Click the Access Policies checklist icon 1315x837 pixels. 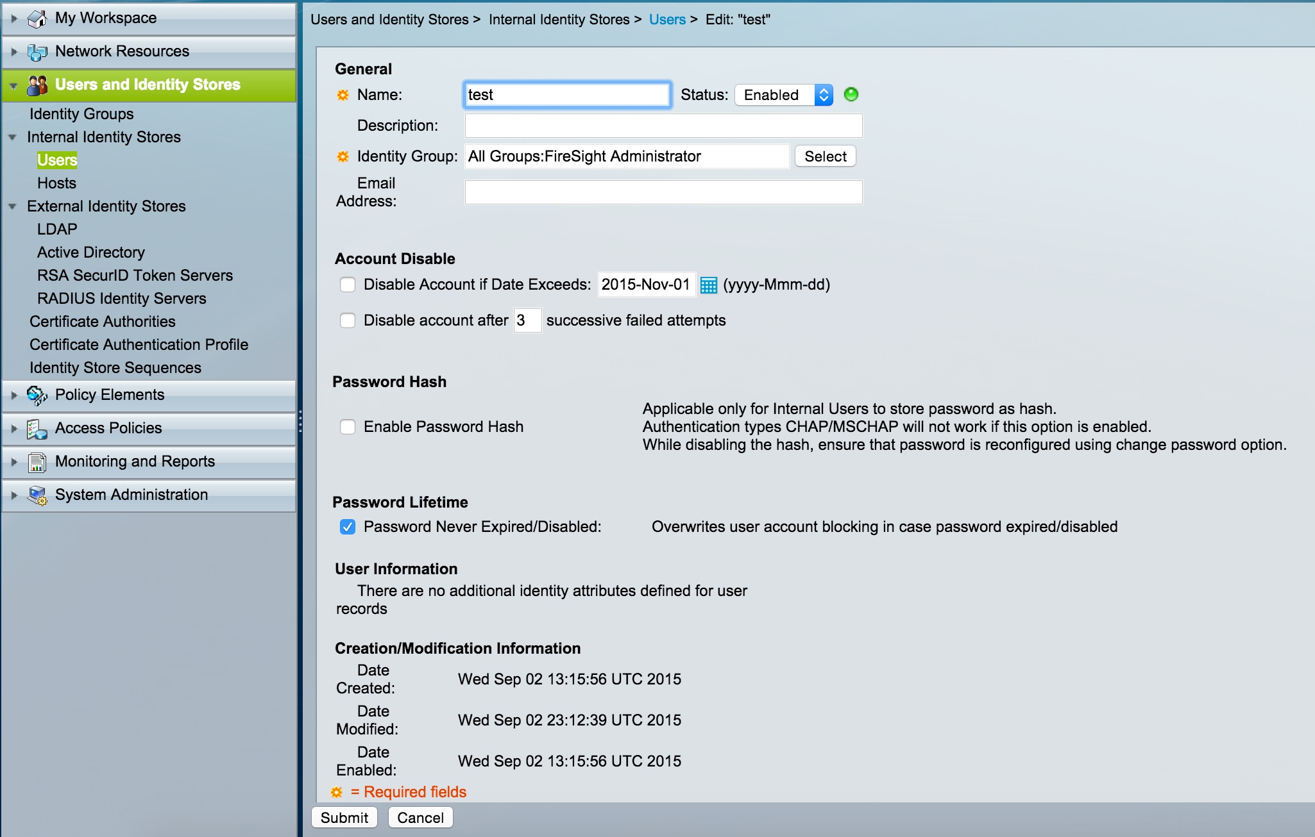pos(37,429)
